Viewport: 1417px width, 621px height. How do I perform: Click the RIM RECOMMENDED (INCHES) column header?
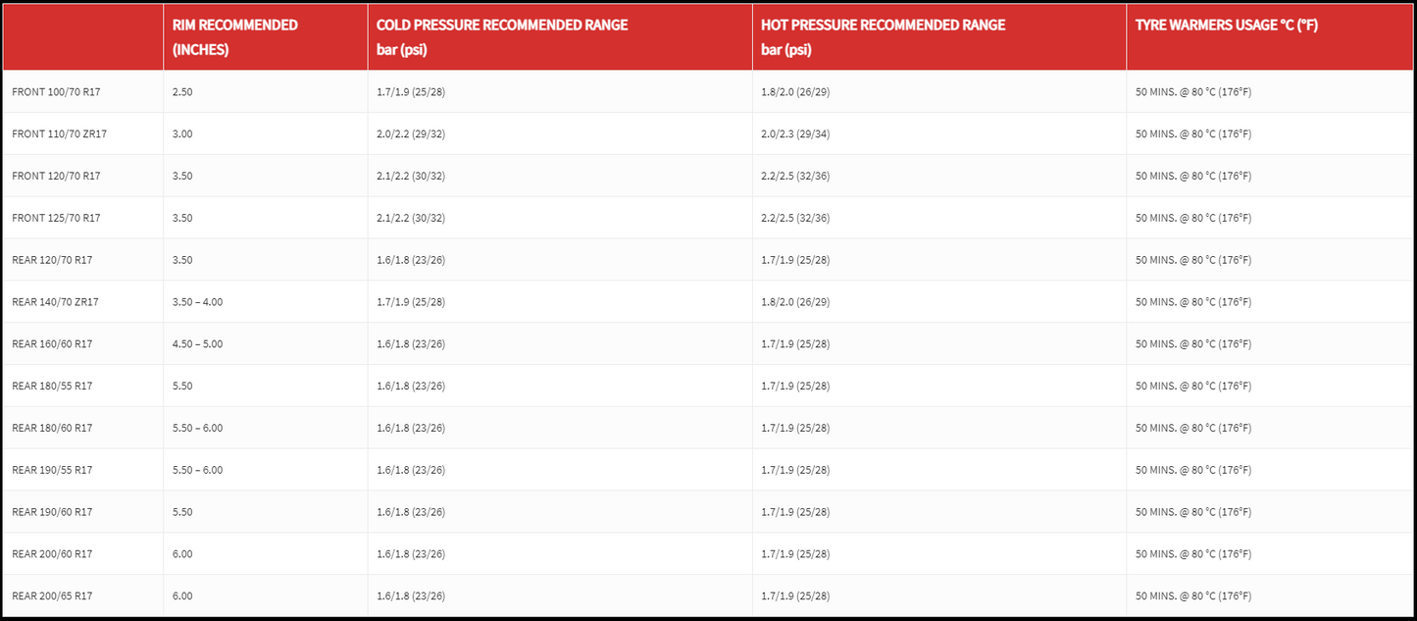point(235,37)
